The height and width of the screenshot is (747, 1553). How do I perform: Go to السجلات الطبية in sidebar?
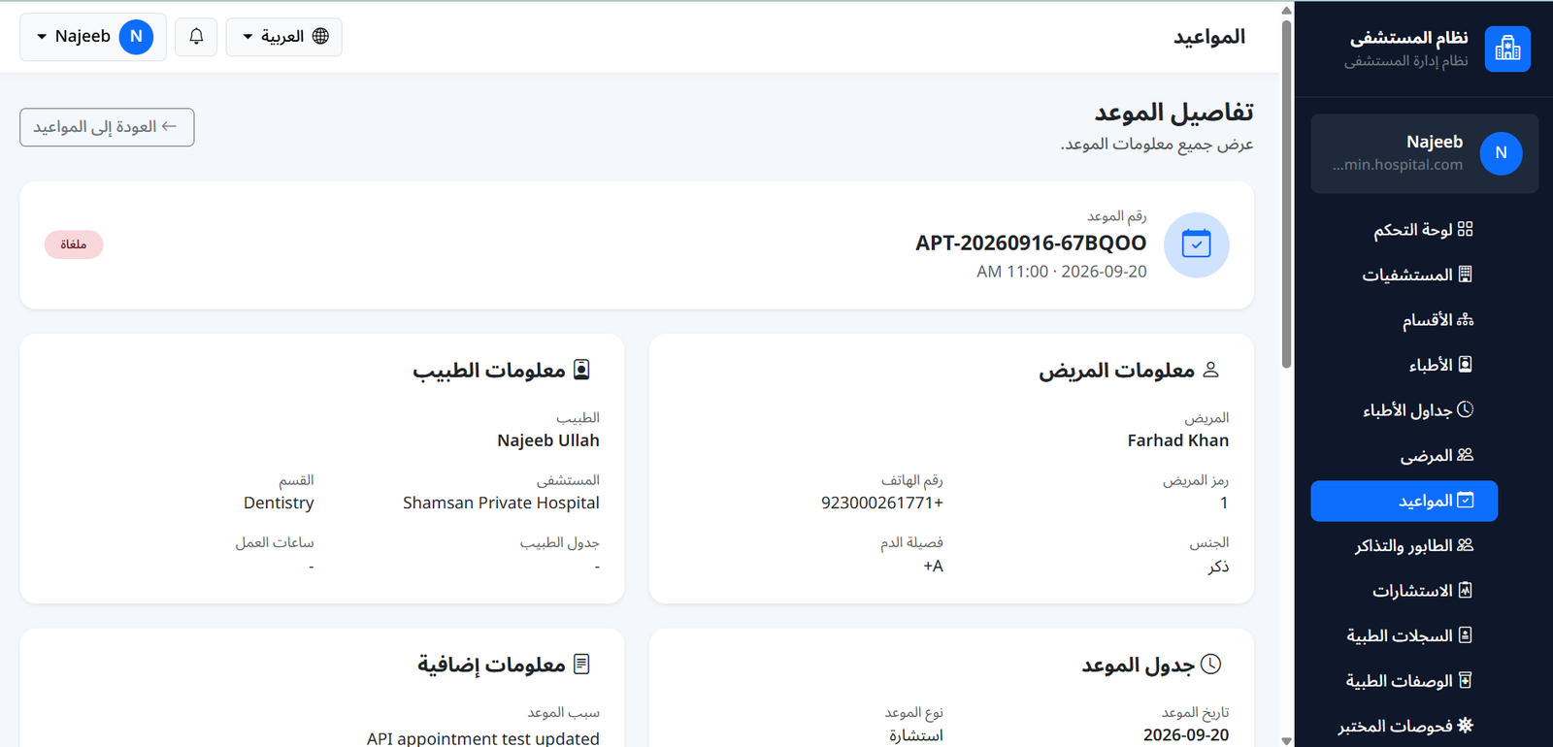point(1404,635)
